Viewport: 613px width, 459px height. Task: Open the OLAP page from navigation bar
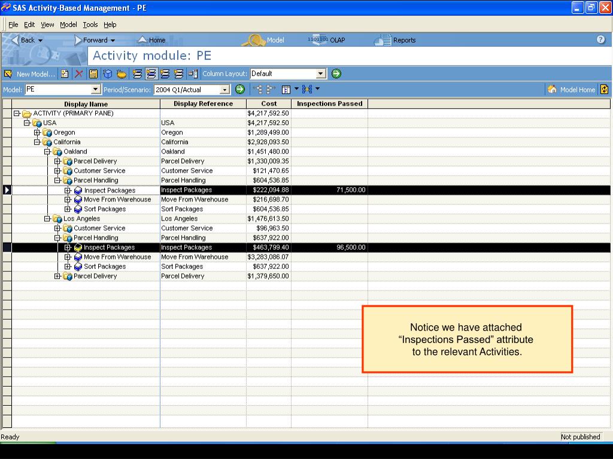(327, 40)
